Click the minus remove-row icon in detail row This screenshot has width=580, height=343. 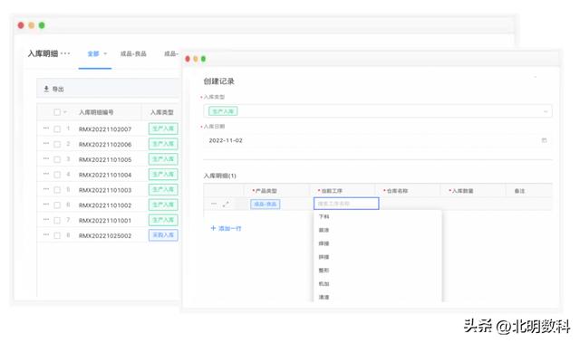[214, 204]
